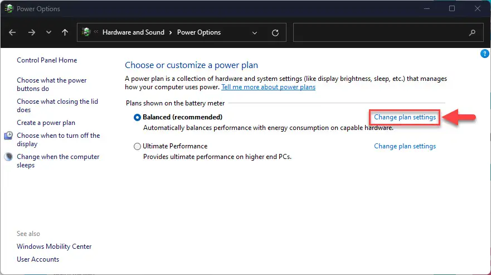Image resolution: width=491 pixels, height=275 pixels.
Task: Close the Power Options window
Action: (x=477, y=8)
